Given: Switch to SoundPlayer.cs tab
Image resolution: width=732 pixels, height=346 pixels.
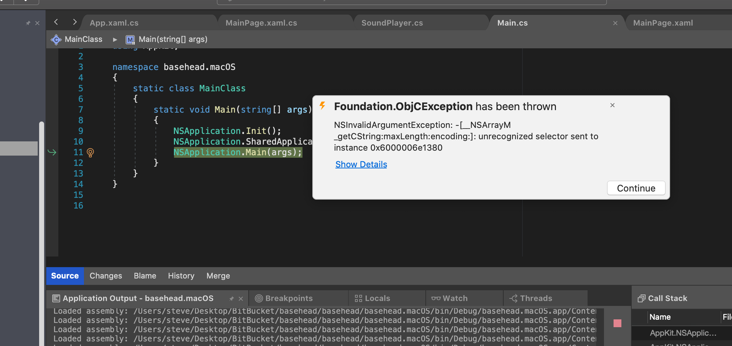Looking at the screenshot, I should pos(392,23).
